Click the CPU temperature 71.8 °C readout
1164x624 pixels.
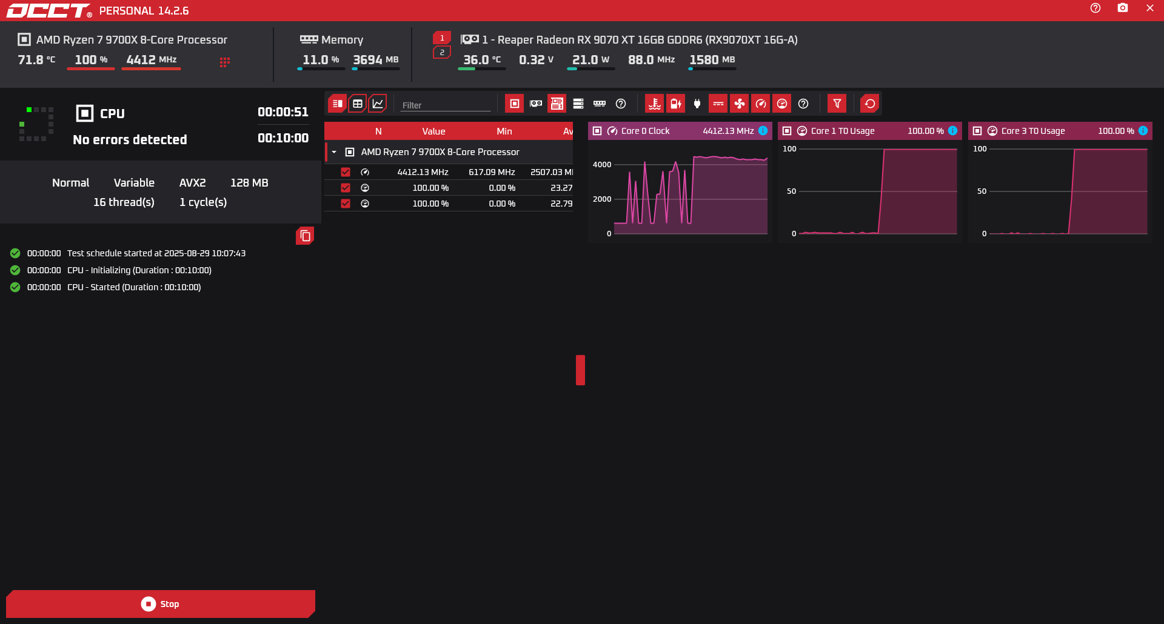(x=36, y=59)
